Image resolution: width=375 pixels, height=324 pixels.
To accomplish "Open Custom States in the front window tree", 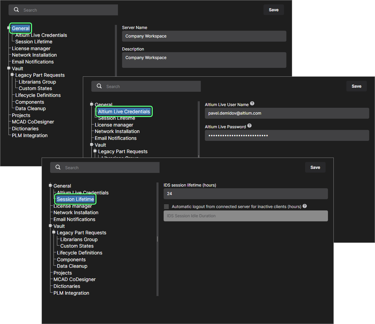I will 77,246.
